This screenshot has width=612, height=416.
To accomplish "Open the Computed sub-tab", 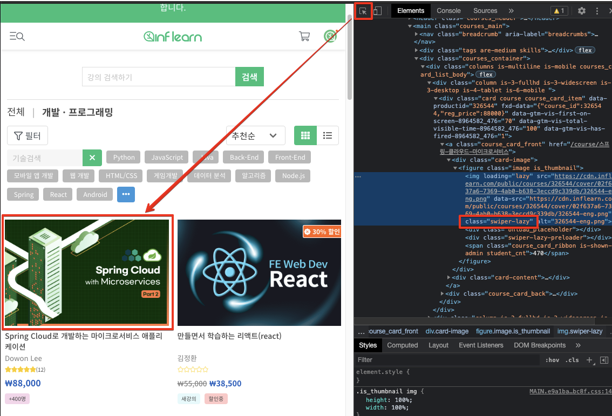I will tap(403, 345).
